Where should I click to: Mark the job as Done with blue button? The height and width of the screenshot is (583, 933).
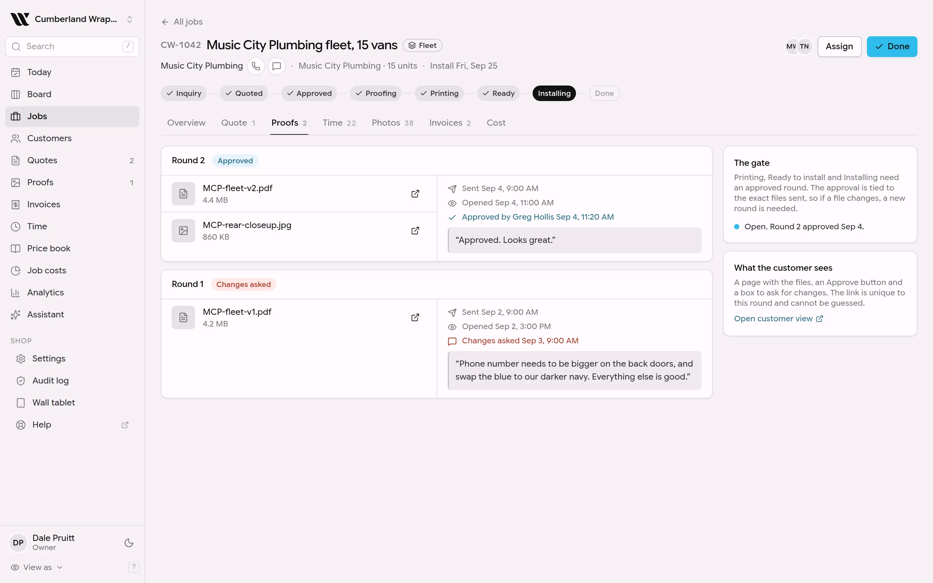pyautogui.click(x=892, y=46)
